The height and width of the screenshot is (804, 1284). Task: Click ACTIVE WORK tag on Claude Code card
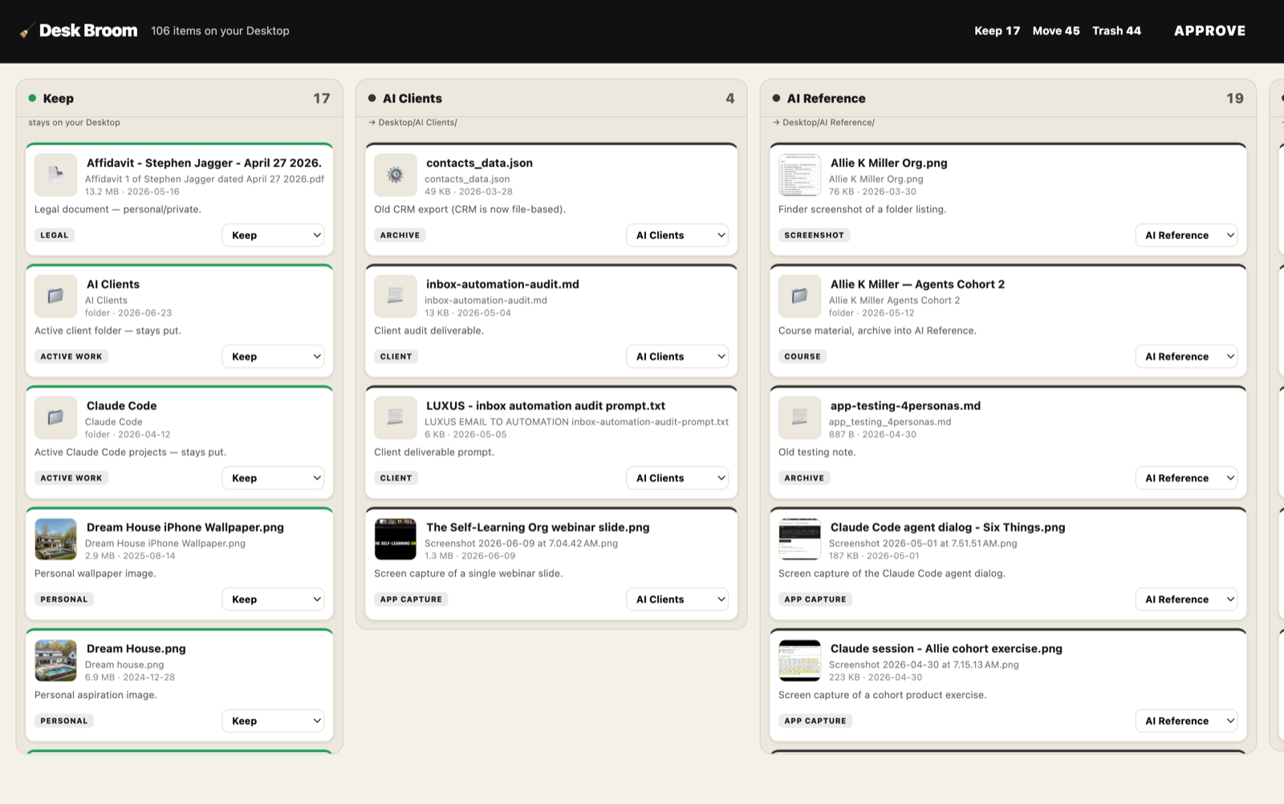click(x=71, y=477)
